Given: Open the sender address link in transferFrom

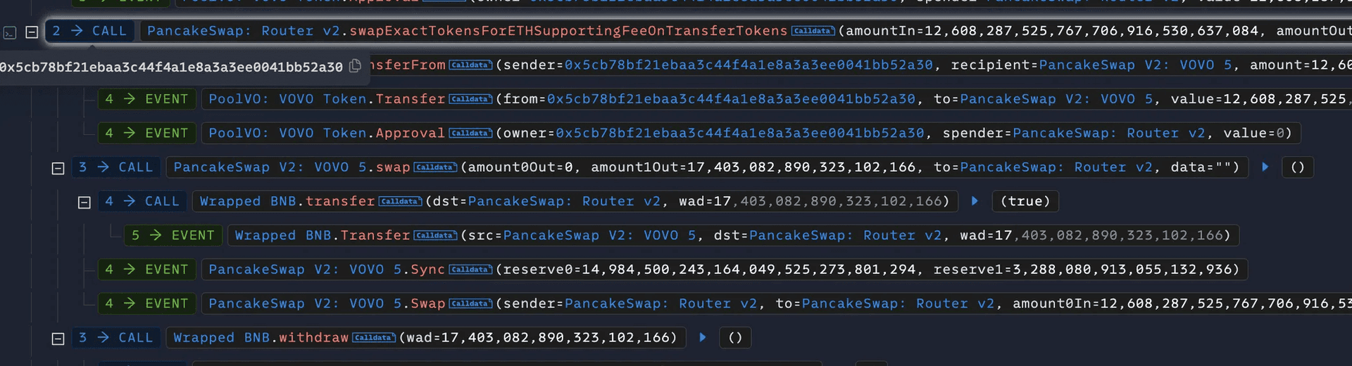Looking at the screenshot, I should pos(749,65).
